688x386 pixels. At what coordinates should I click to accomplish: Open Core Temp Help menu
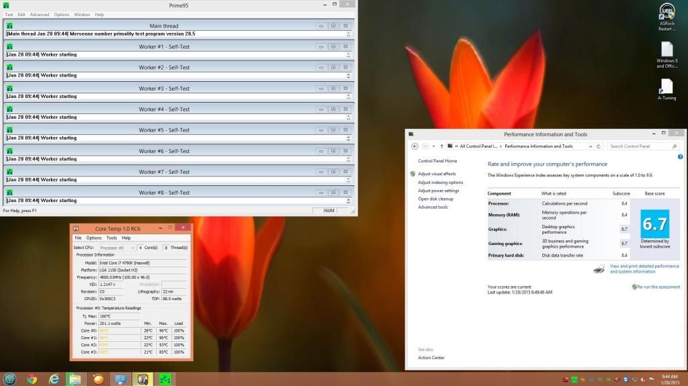126,238
